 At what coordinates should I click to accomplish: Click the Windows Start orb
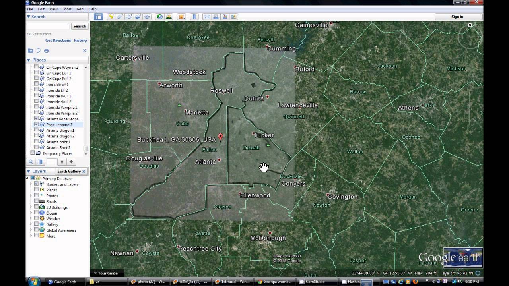[x=34, y=281]
